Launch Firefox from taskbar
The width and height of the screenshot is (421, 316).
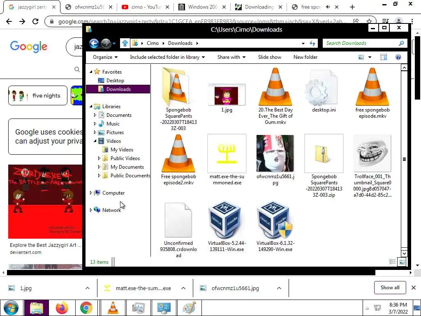tap(62, 308)
